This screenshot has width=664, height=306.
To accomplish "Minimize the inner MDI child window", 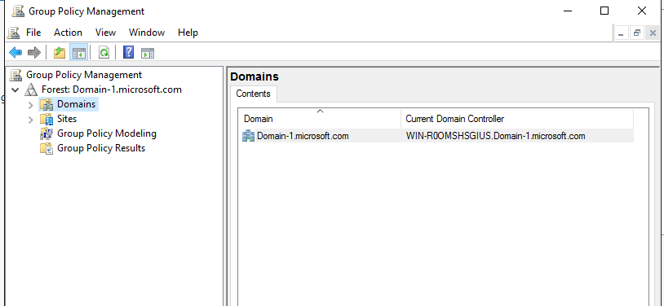I will (622, 33).
